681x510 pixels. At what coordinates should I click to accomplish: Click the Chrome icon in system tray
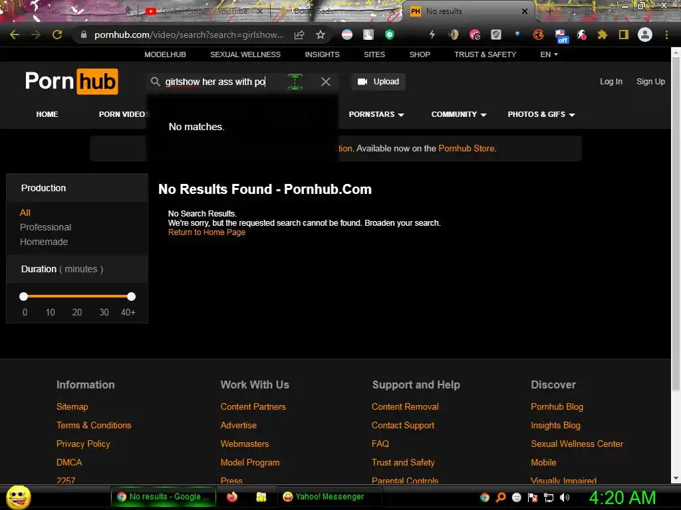[485, 497]
